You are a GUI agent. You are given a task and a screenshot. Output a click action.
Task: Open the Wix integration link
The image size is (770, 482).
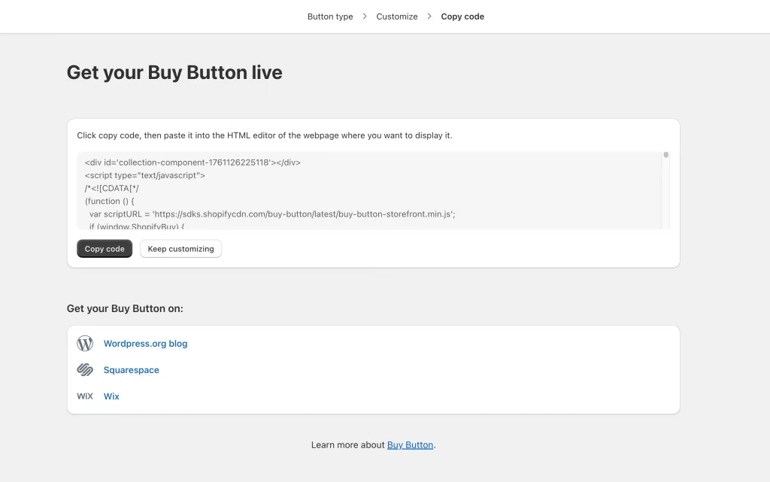tap(111, 396)
